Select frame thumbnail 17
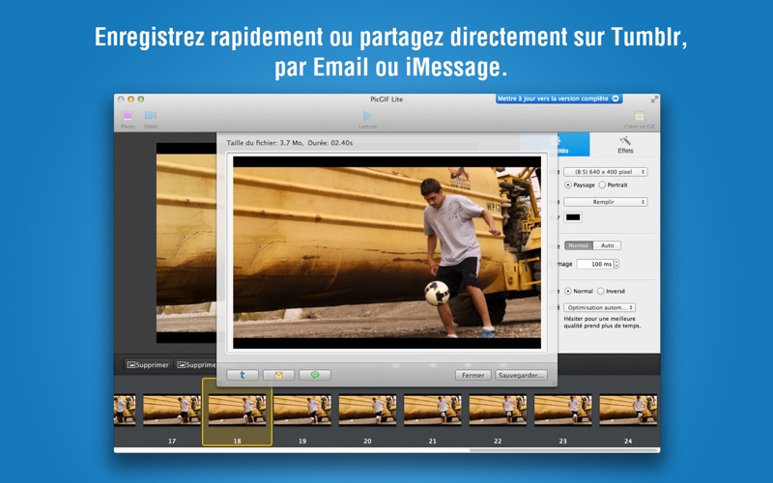This screenshot has width=773, height=483. tap(172, 410)
